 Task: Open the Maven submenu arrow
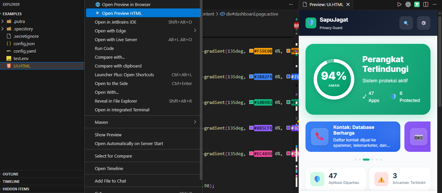[x=195, y=122]
